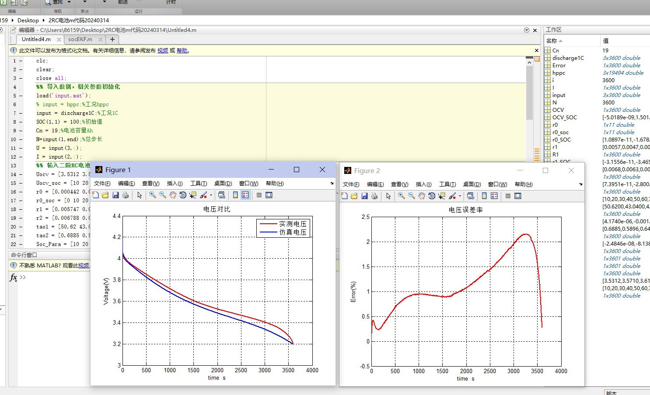Save figure icon in Figure 2 toolbar
Image resolution: width=650 pixels, height=395 pixels.
364,196
